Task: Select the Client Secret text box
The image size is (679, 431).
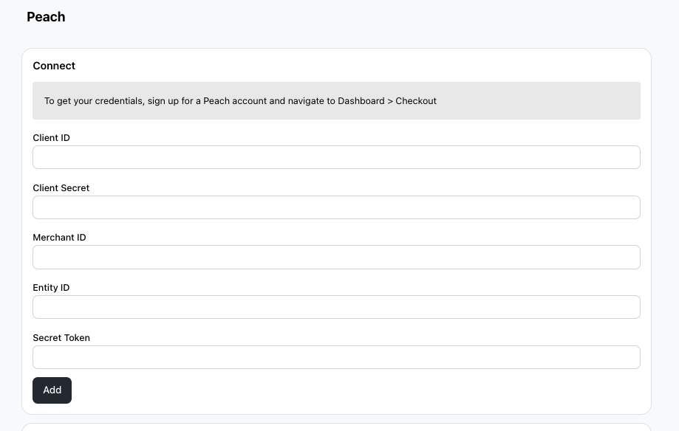Action: tap(336, 207)
